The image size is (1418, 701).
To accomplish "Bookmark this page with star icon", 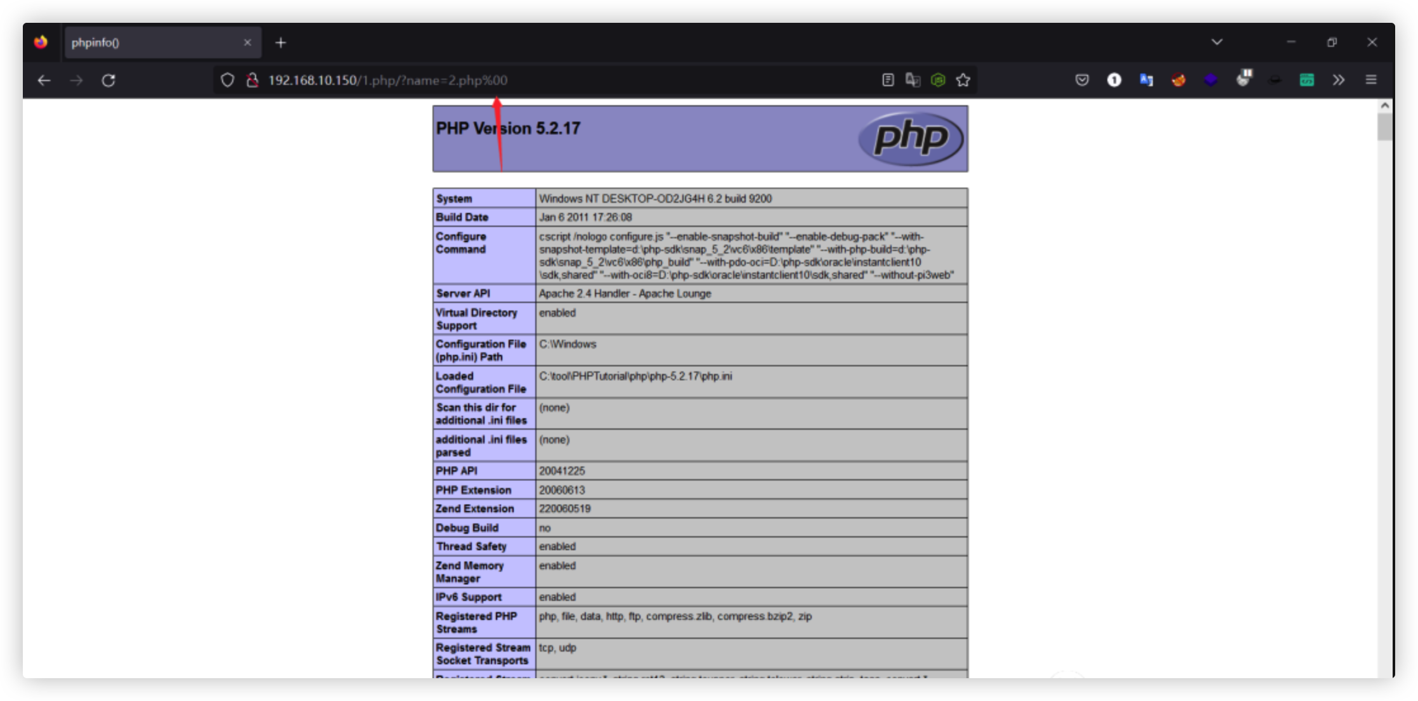I will pos(963,80).
